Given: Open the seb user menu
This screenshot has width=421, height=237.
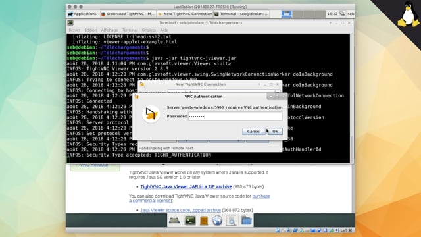Looking at the screenshot, I should (351, 14).
